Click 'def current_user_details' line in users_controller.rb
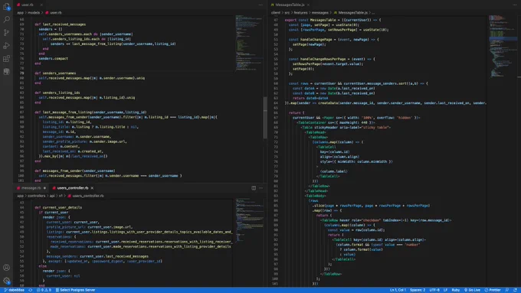Screen dimensions: 521x293 click(x=58, y=207)
